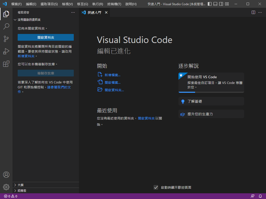266x199 pixels.
Task: Click the window title 快速入門 - Visual Studio Code
Action: 176,4
